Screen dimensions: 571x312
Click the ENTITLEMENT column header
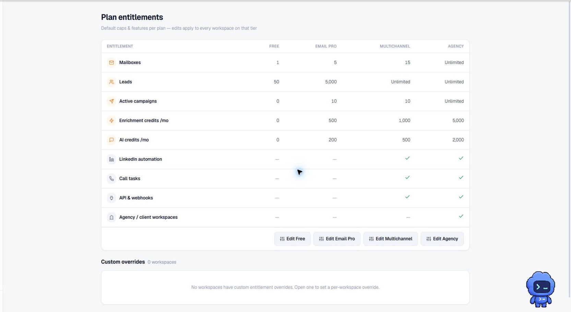point(120,46)
